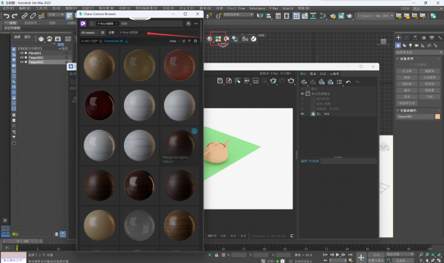Click the time slider frame 0/100 handle
The width and height of the screenshot is (444, 263).
22,241
